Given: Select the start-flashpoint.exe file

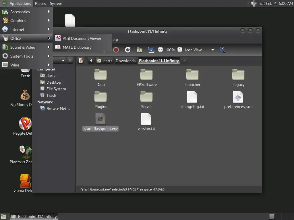Looking at the screenshot, I should [101, 122].
